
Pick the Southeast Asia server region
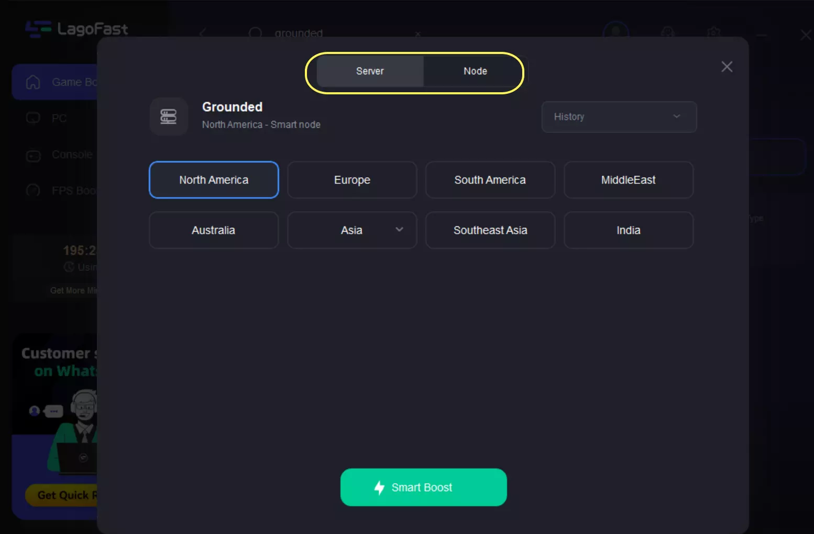490,230
